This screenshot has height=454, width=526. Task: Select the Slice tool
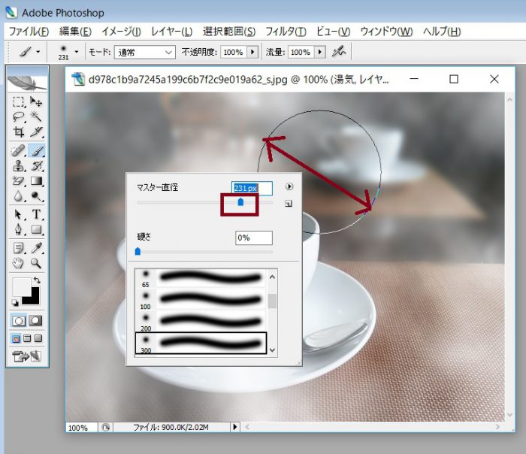36,132
